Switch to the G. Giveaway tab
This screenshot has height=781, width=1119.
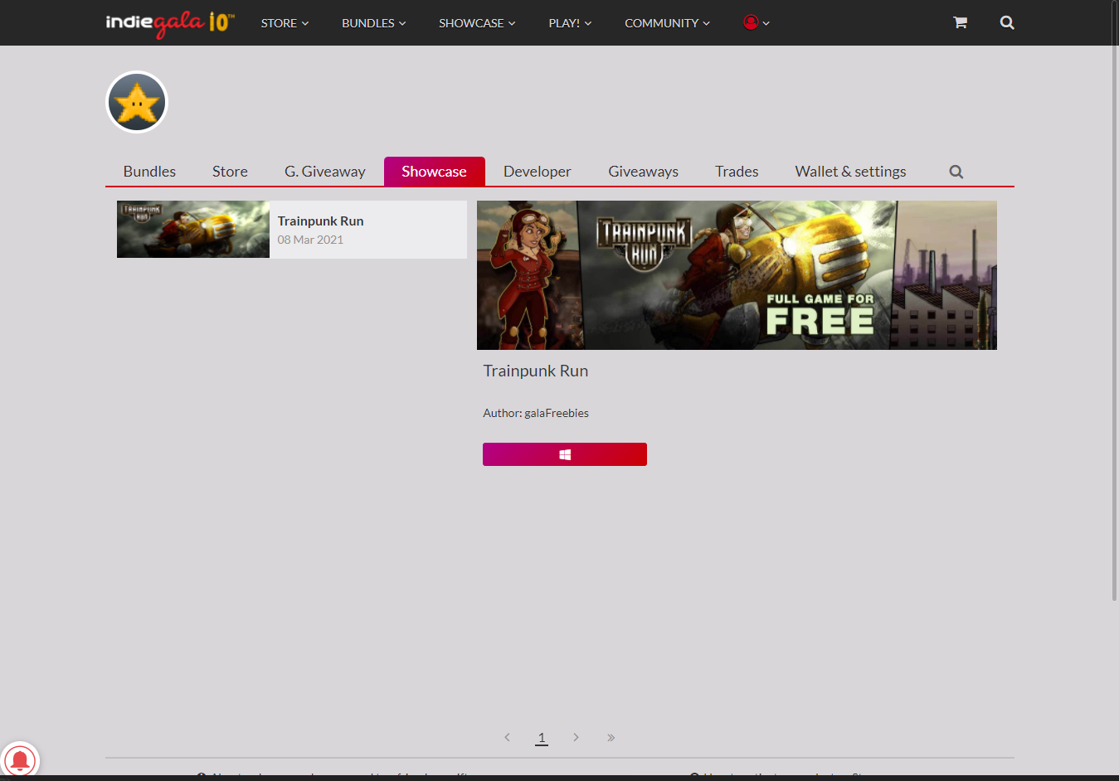(x=325, y=172)
